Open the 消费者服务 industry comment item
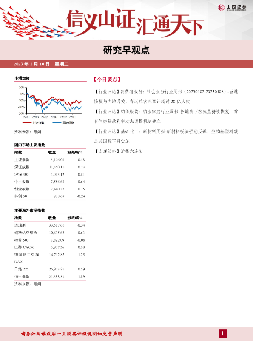Screen dimensions: 253x358 166,97
